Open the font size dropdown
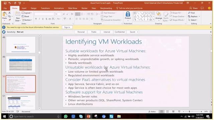The image size is (214, 120). point(61,14)
